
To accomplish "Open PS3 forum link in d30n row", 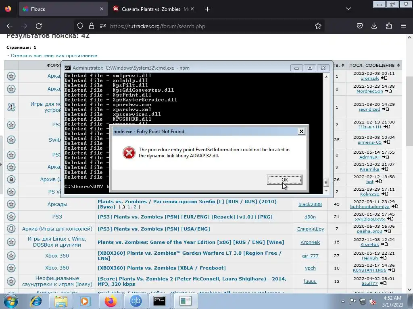I will point(57,217).
